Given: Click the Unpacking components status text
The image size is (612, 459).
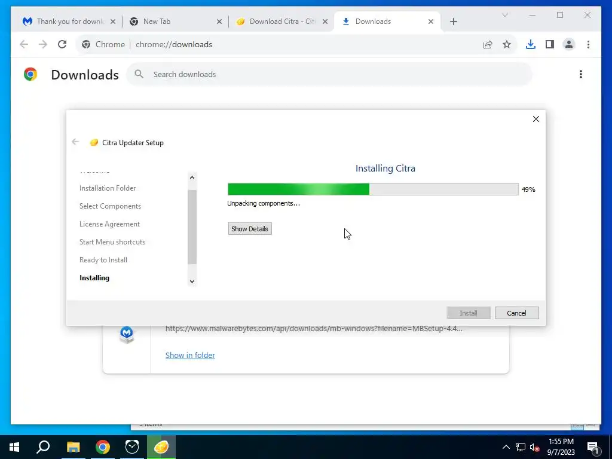Looking at the screenshot, I should [264, 203].
